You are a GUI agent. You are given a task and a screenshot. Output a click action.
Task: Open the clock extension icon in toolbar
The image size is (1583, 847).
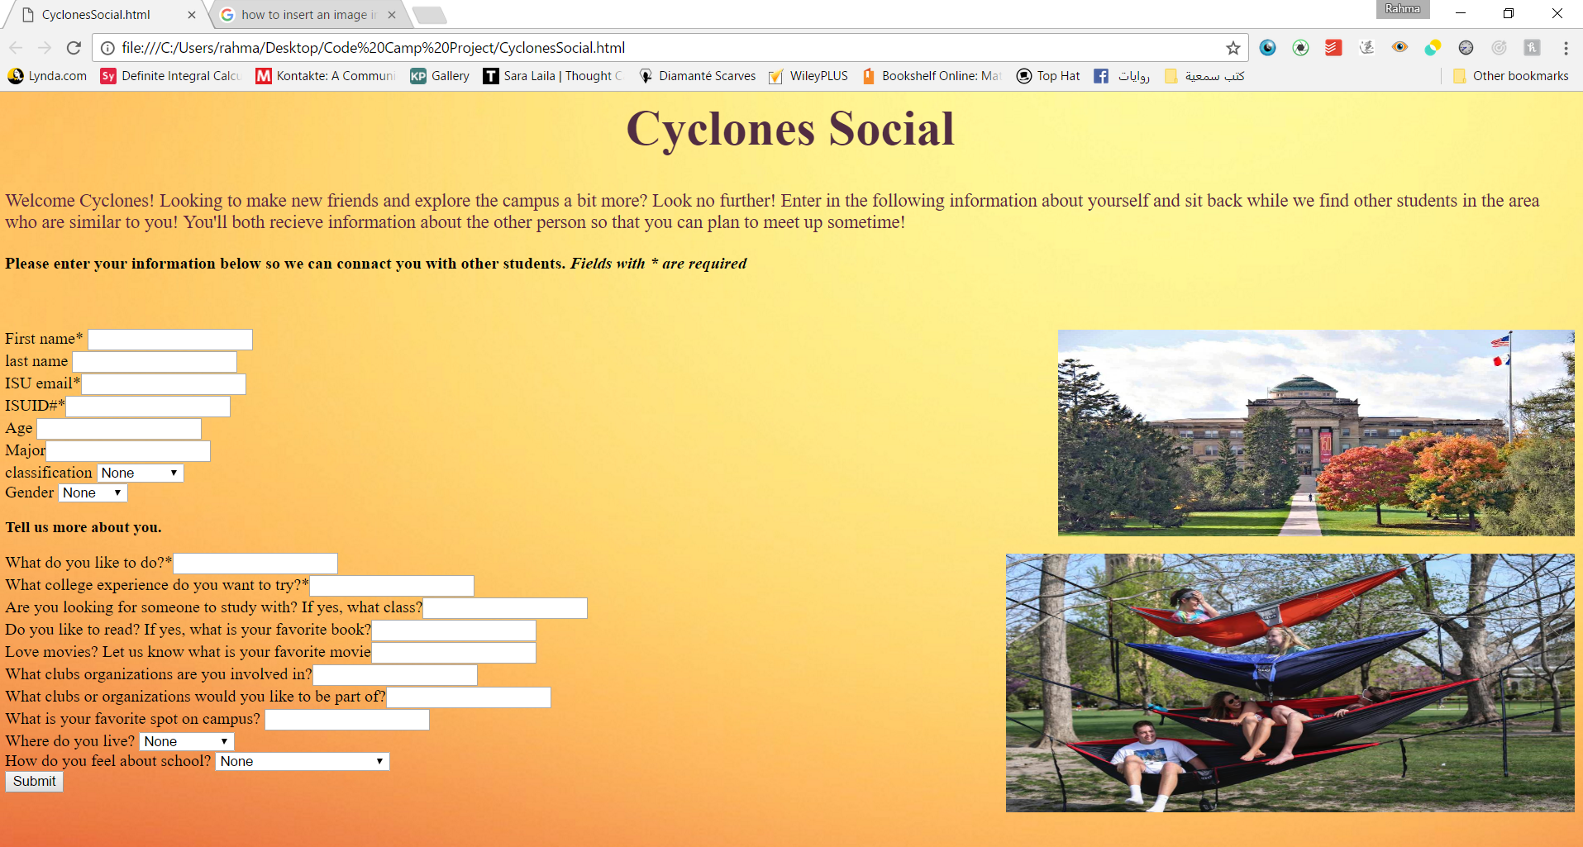coord(1466,47)
